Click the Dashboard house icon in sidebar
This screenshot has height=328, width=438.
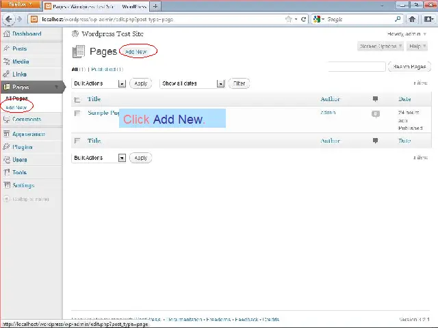click(6, 34)
